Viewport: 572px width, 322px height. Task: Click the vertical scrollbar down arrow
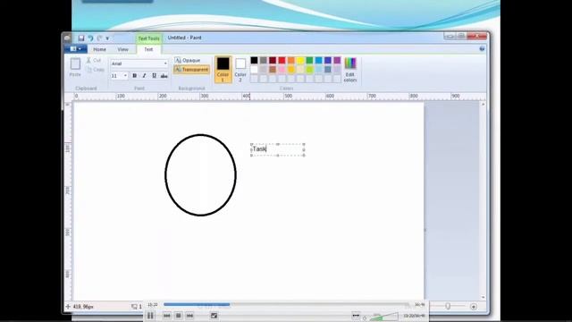[x=484, y=298]
